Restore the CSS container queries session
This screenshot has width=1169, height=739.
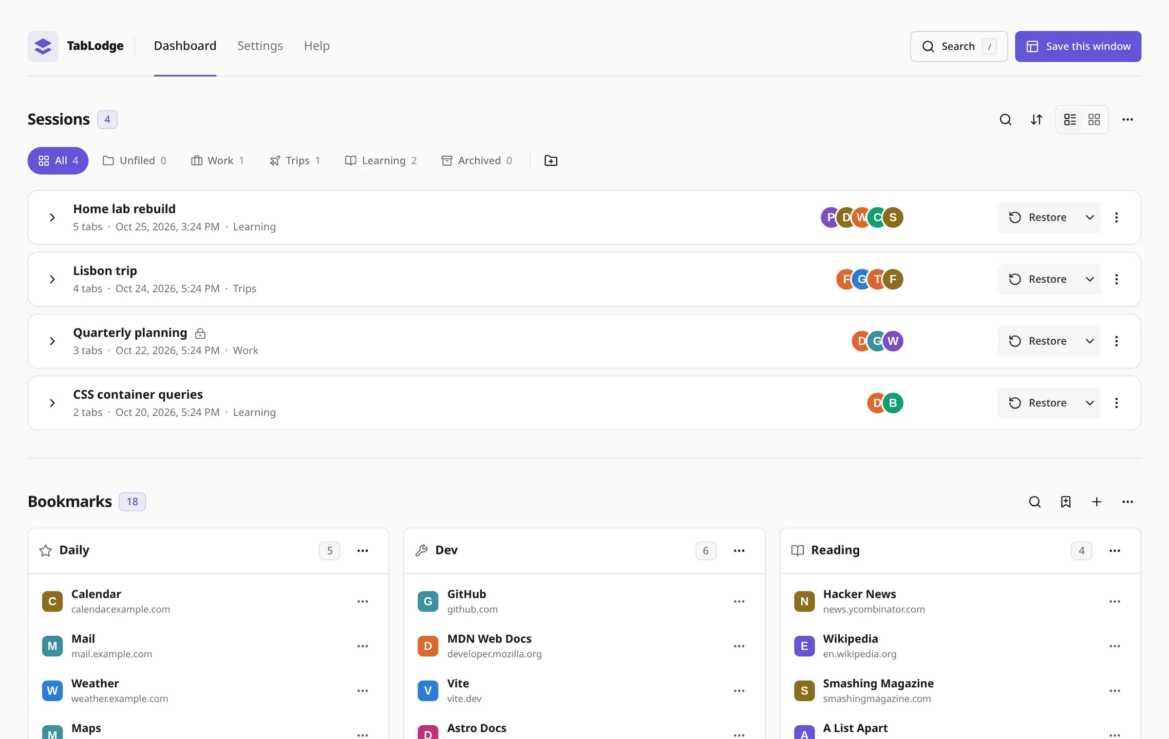tap(1038, 403)
